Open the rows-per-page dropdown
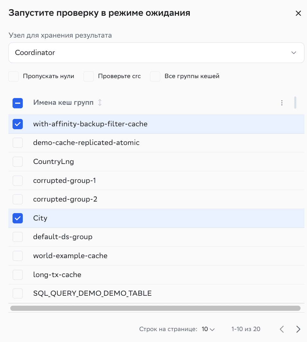This screenshot has height=342, width=307. pos(208,329)
